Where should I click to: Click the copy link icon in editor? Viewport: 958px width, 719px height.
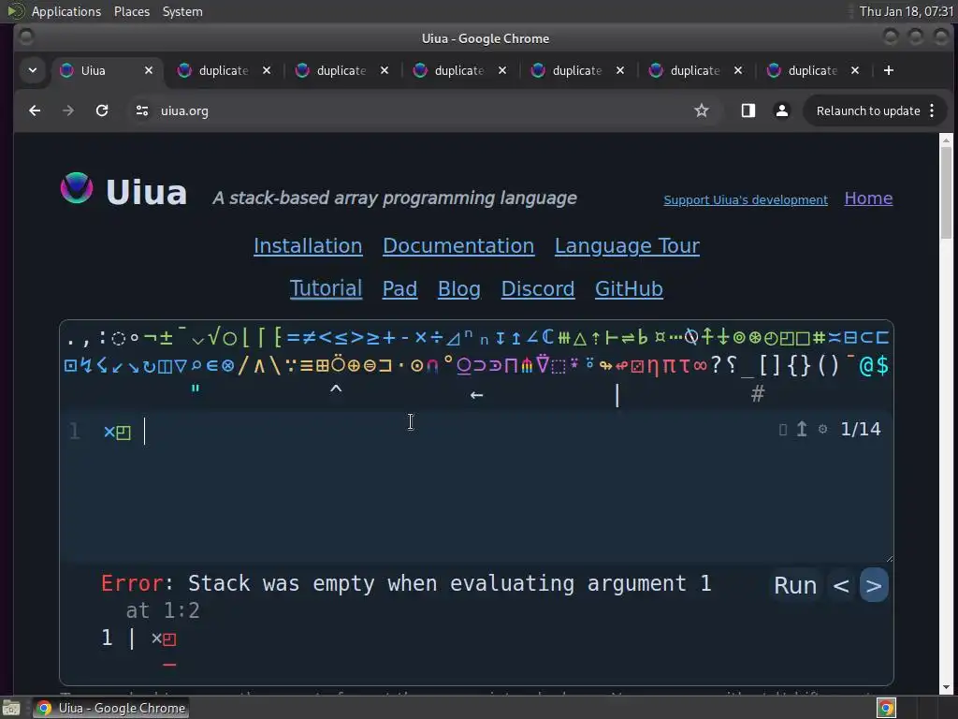pyautogui.click(x=783, y=430)
